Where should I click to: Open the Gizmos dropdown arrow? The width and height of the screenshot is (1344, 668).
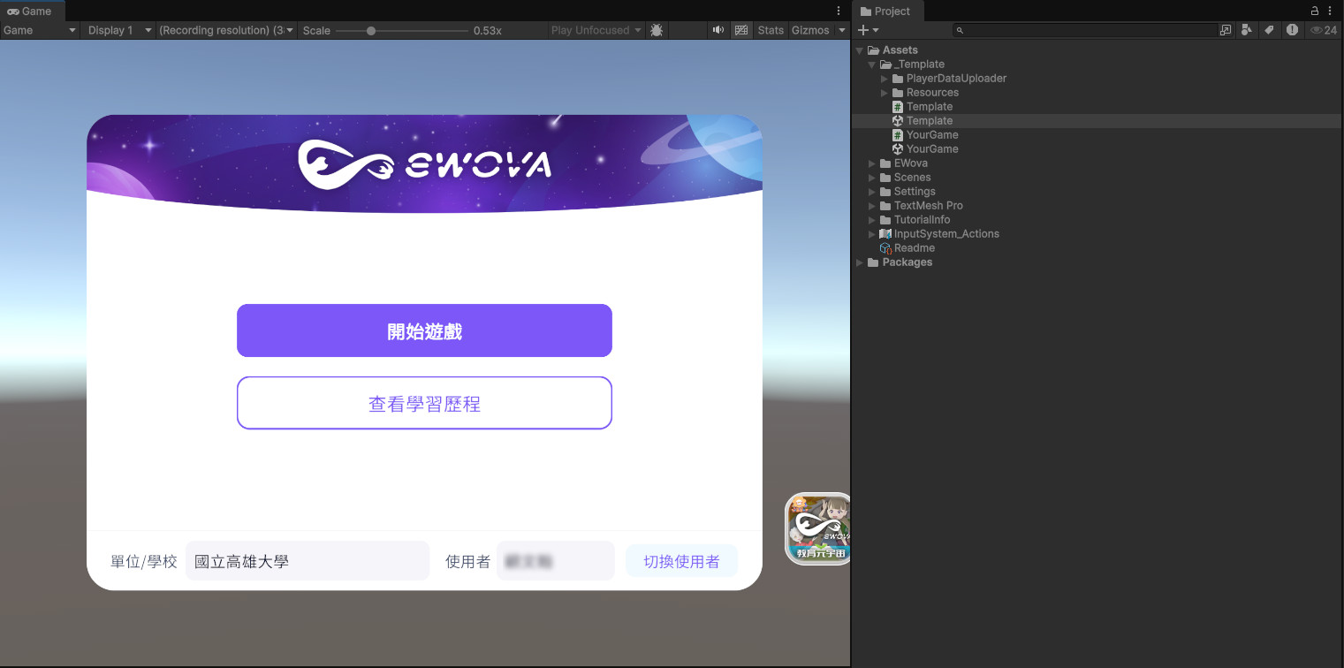tap(842, 30)
